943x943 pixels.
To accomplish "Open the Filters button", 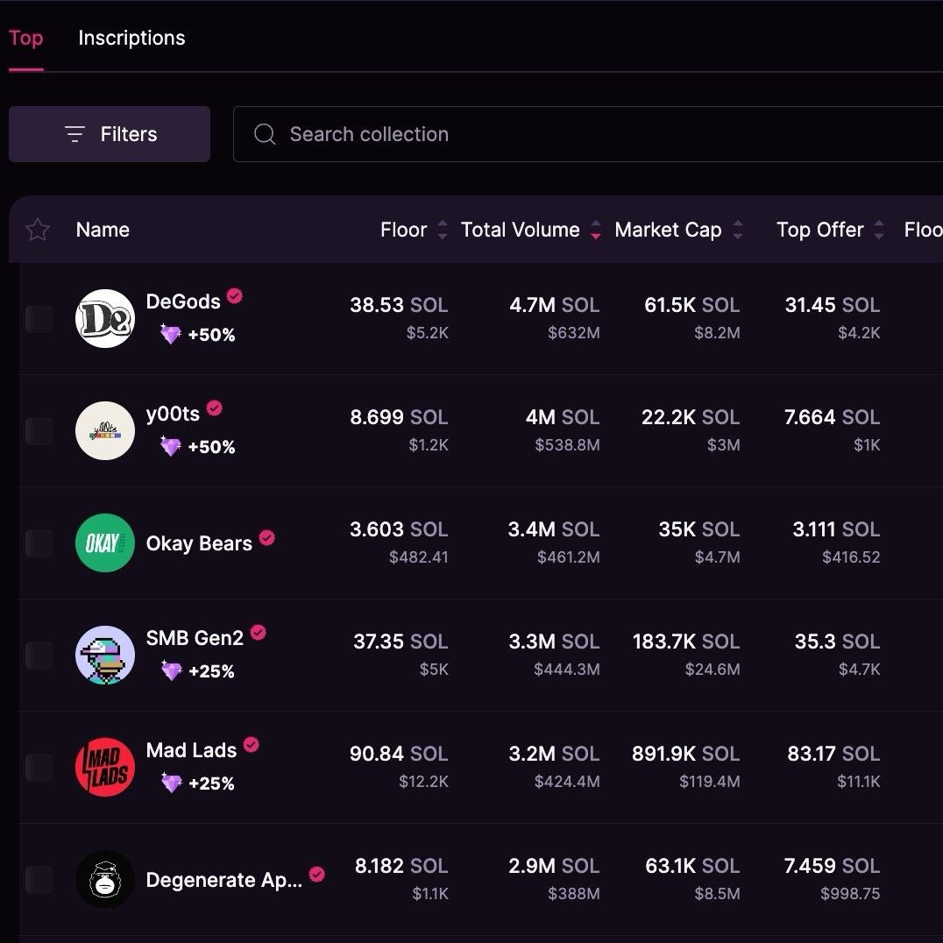I will coord(110,134).
